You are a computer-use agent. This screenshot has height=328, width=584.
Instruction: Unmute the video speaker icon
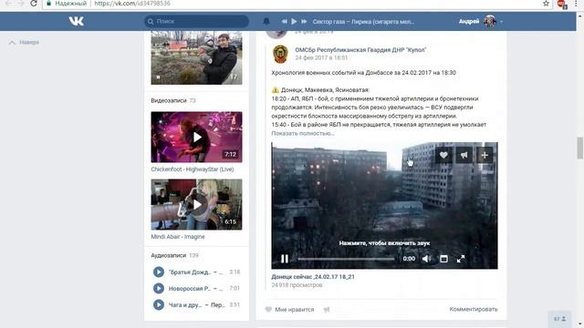tap(426, 259)
